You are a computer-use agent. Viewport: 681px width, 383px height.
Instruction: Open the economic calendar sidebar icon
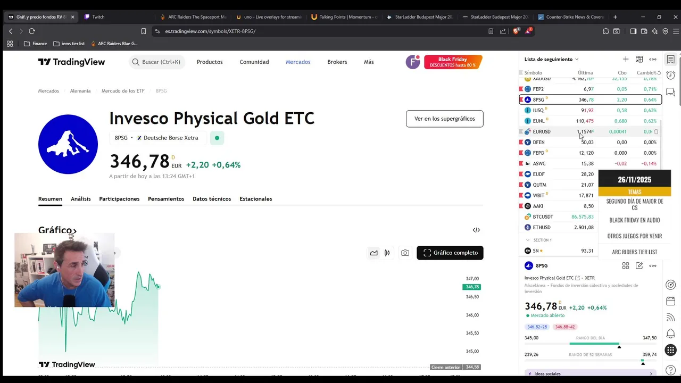point(671,301)
